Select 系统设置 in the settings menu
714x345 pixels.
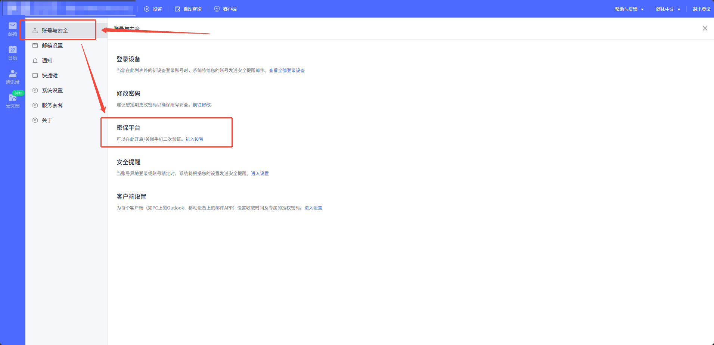click(66, 90)
